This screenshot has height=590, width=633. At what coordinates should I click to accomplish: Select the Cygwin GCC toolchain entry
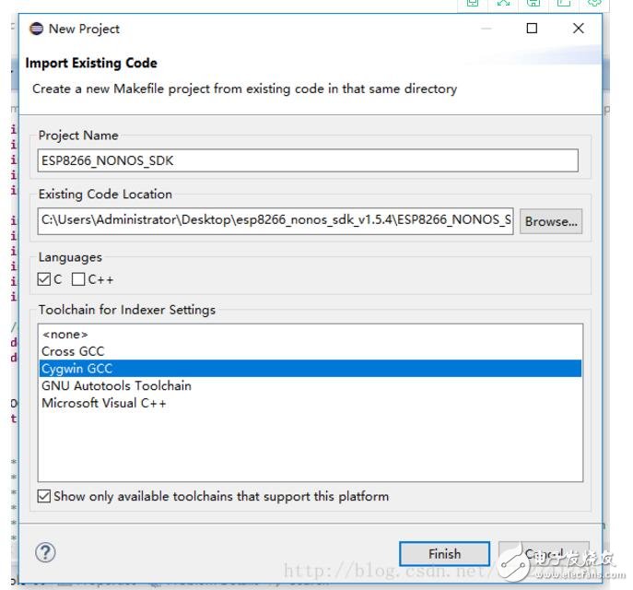(77, 369)
